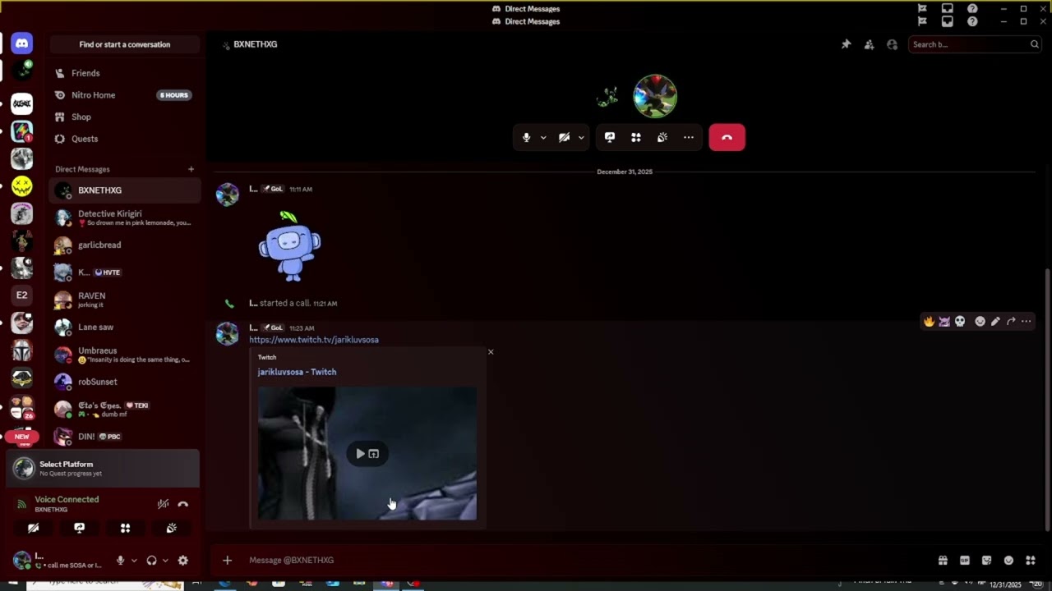Open Quests
This screenshot has height=591, width=1052.
click(125, 139)
